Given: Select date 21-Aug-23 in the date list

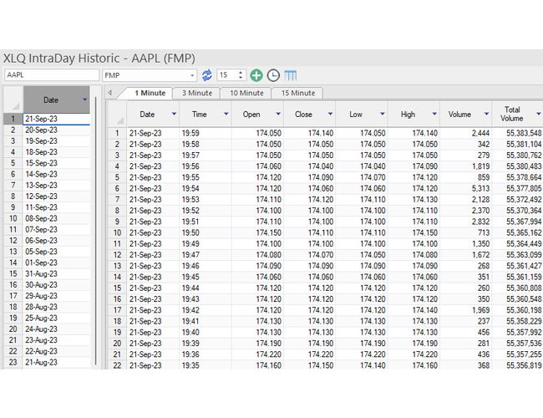Looking at the screenshot, I should [57, 363].
